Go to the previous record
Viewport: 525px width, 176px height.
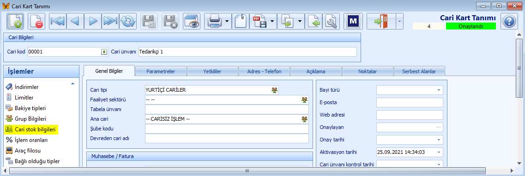tap(75, 21)
